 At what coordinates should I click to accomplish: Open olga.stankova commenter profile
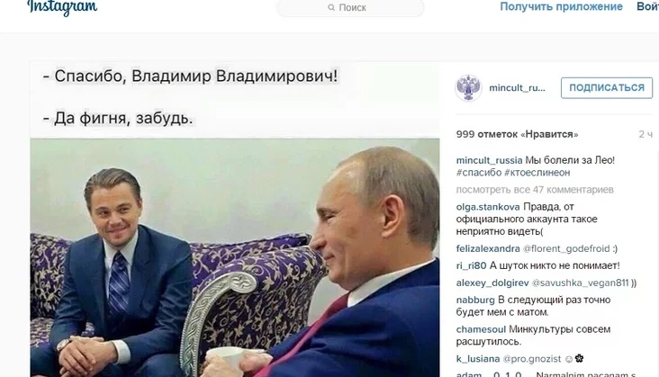click(488, 207)
